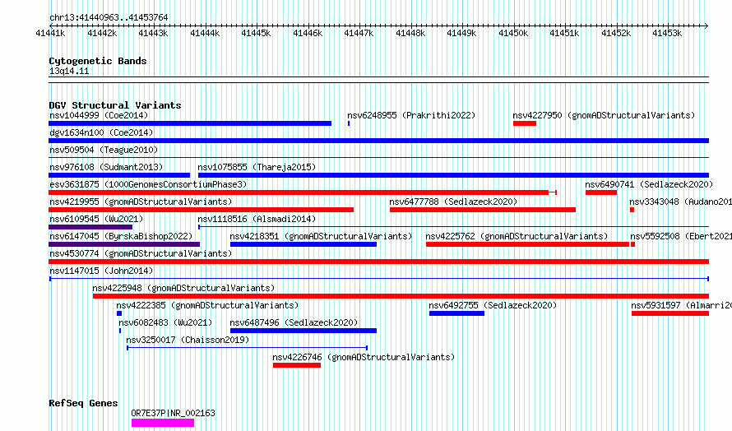Viewport: 732px width, 431px height.
Task: Click the chr13:41440963..41453764 coordinate text
Action: 109,18
